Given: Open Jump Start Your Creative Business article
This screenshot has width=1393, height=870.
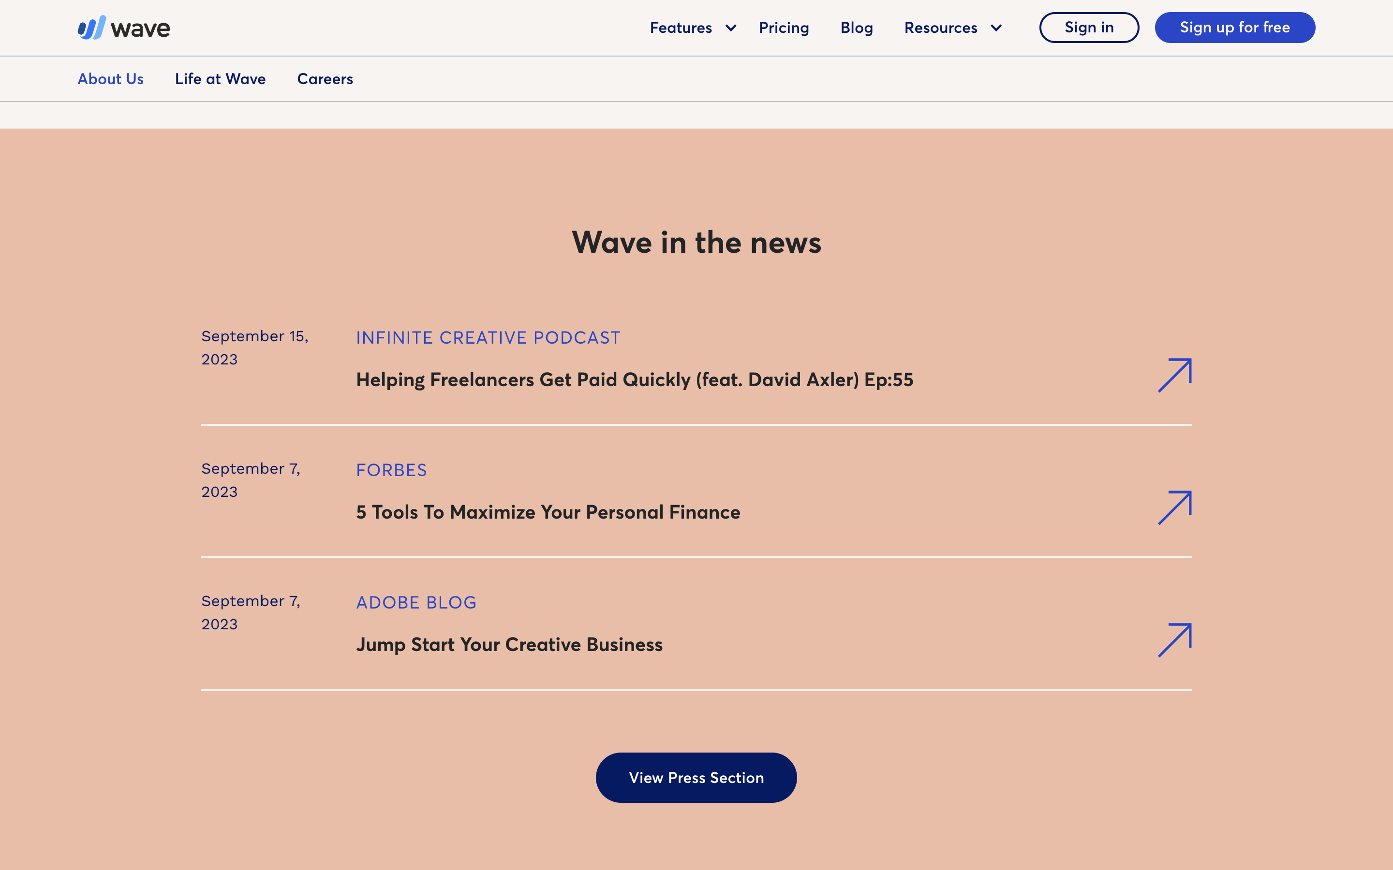Looking at the screenshot, I should pos(509,644).
